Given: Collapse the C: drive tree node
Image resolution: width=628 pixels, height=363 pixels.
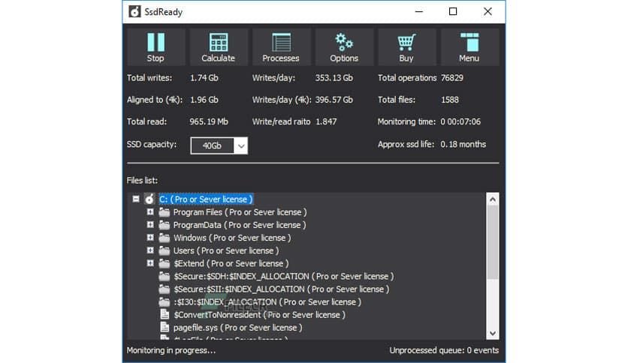Looking at the screenshot, I should 136,199.
